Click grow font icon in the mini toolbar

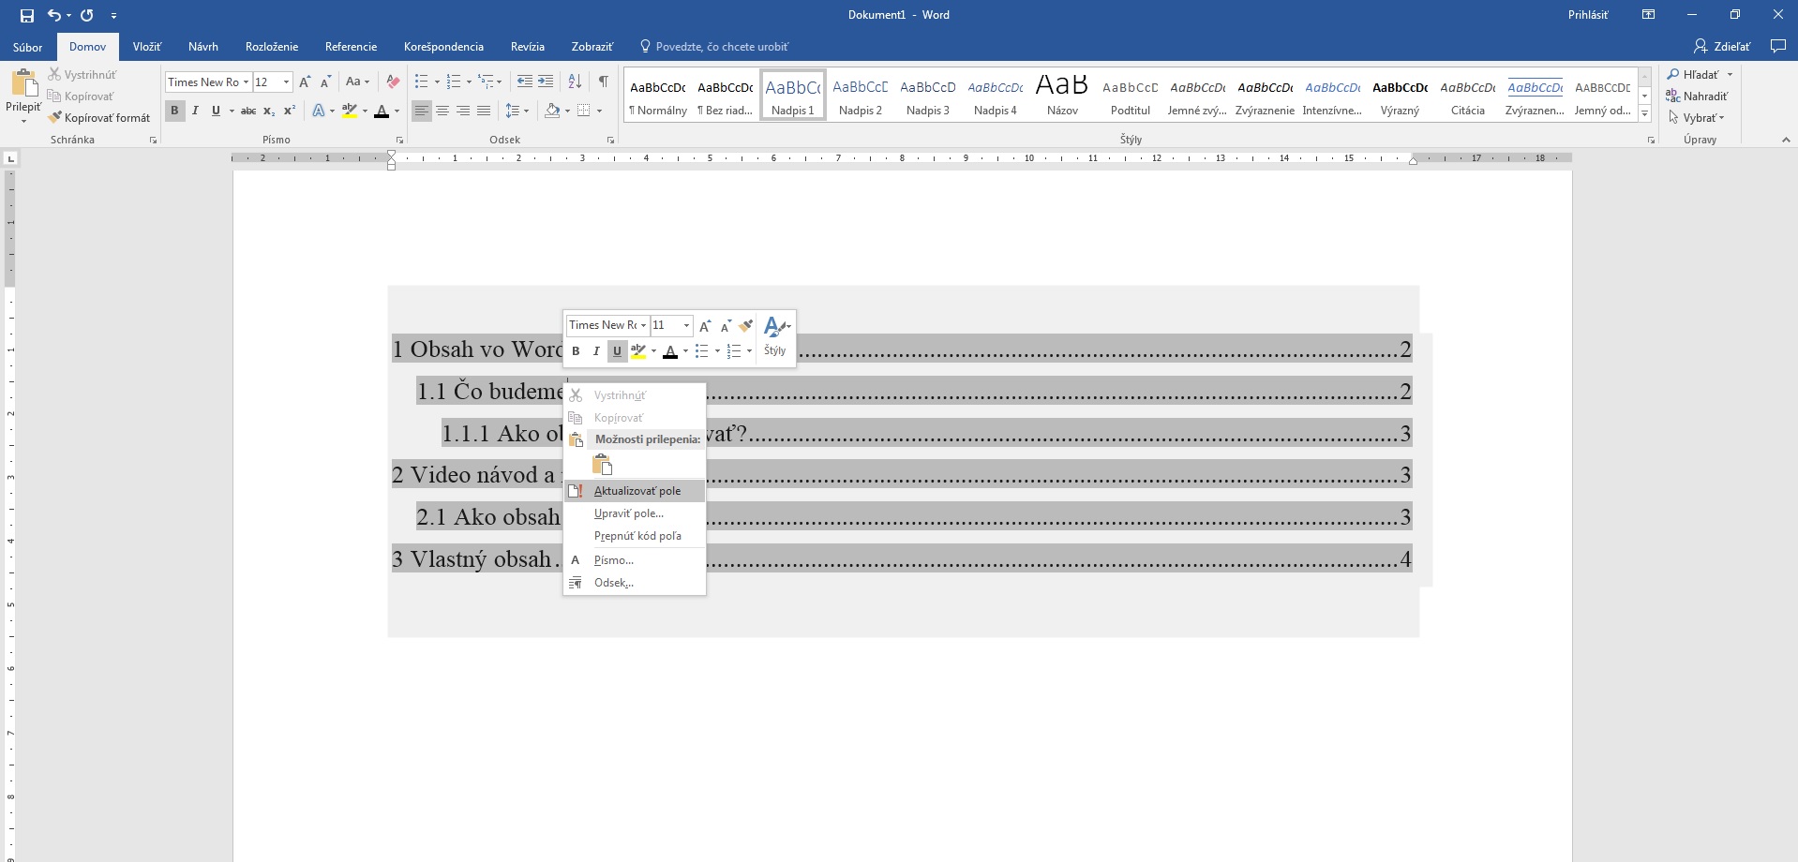click(x=705, y=325)
